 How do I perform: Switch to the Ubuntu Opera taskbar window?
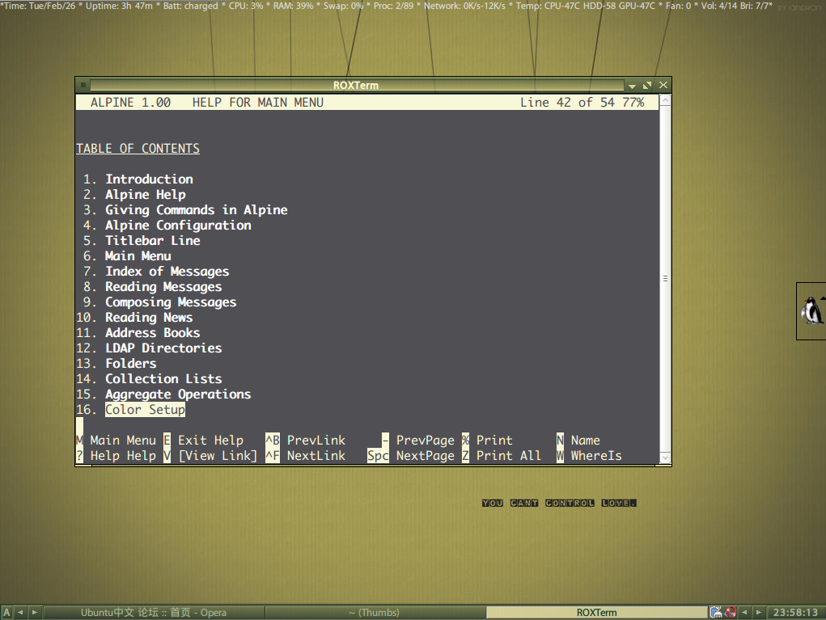154,613
